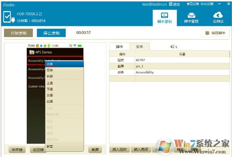Click the 42 s counter label
The height and width of the screenshot is (157, 232).
tap(174, 47)
